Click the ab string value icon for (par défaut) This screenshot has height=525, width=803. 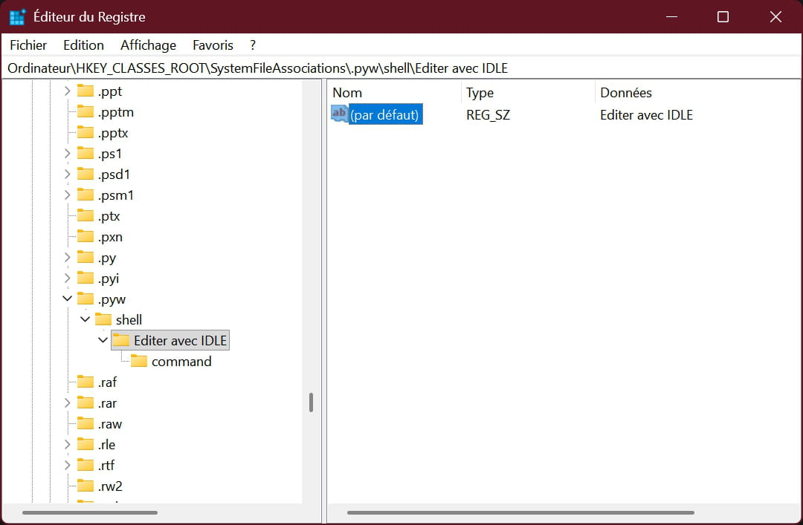(339, 114)
